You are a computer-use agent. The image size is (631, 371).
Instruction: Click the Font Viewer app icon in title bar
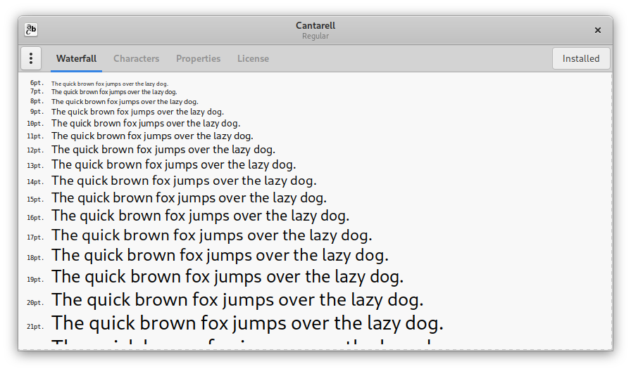coord(31,30)
